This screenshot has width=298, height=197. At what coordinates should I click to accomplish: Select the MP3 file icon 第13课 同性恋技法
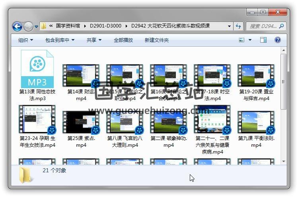click(37, 69)
